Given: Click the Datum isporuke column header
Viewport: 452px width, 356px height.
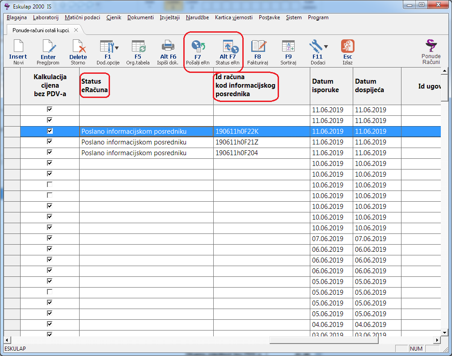Looking at the screenshot, I should (x=331, y=85).
